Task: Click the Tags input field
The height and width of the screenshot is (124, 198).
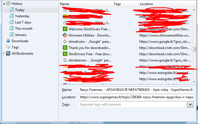Action: pyautogui.click(x=132, y=104)
